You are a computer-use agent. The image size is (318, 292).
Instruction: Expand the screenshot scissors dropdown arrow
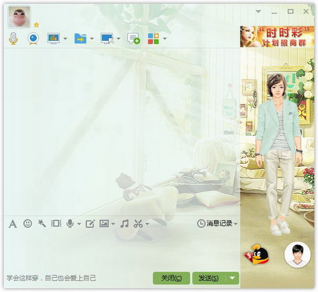(x=147, y=224)
